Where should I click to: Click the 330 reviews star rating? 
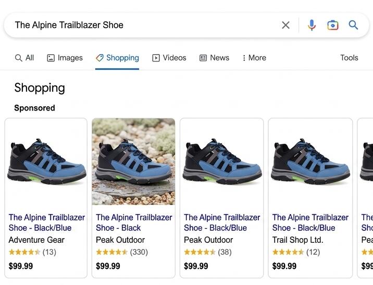coord(122,252)
